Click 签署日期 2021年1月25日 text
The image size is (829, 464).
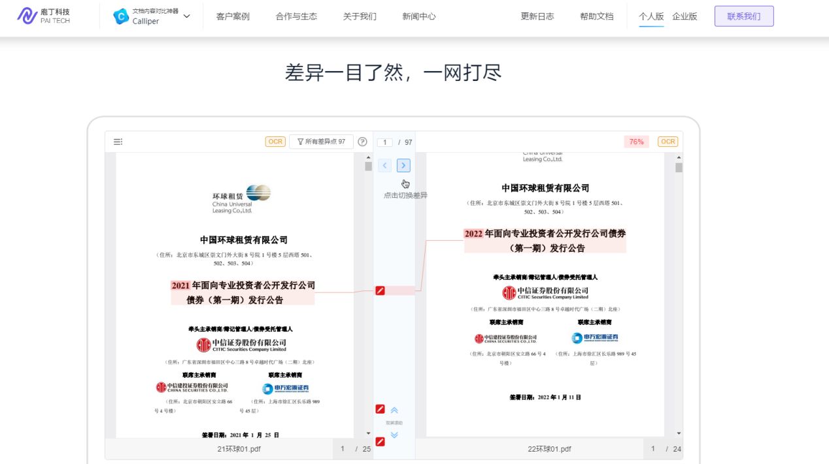coord(241,434)
